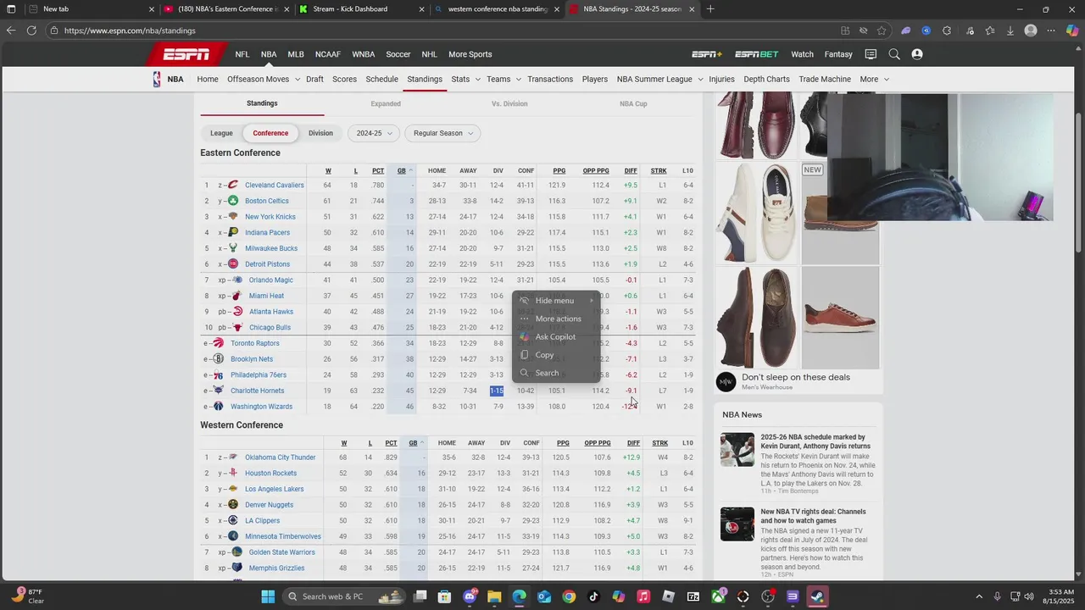The width and height of the screenshot is (1085, 610).
Task: Click the ESPN logo
Action: click(x=187, y=54)
